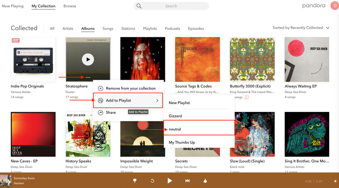Screen dimensions: 339x188
Task: Switch to the Songs filter tab
Action: [108, 29]
